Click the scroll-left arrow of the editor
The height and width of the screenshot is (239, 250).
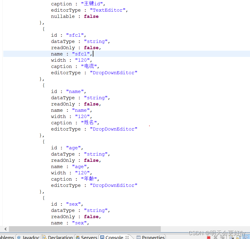[5, 229]
